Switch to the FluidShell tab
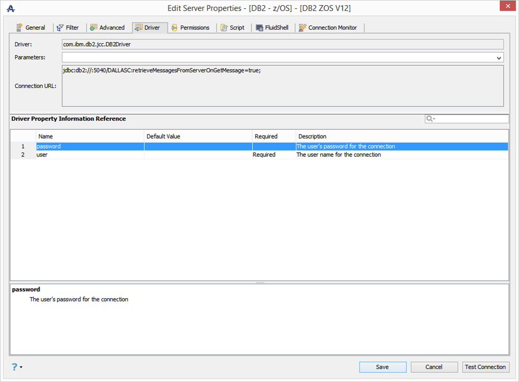 pyautogui.click(x=272, y=28)
